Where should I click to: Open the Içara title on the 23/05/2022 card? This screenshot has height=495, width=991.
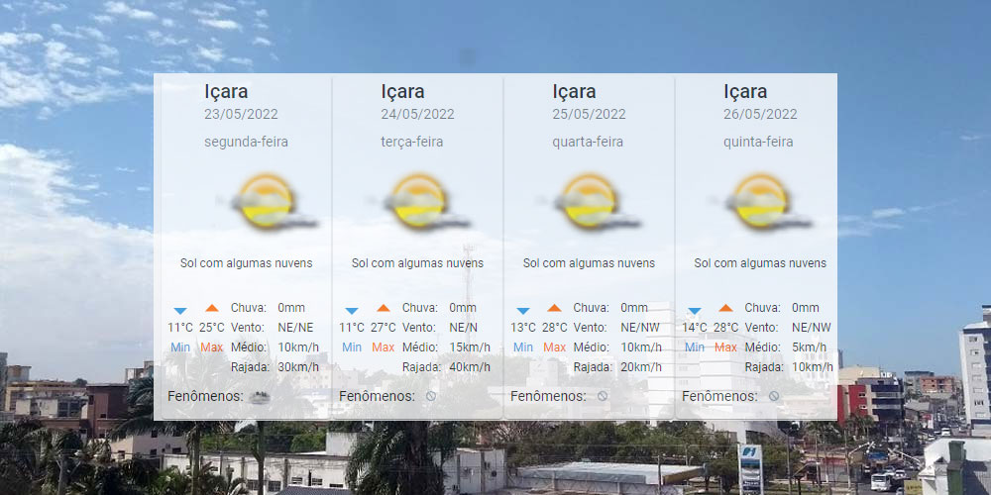226,92
